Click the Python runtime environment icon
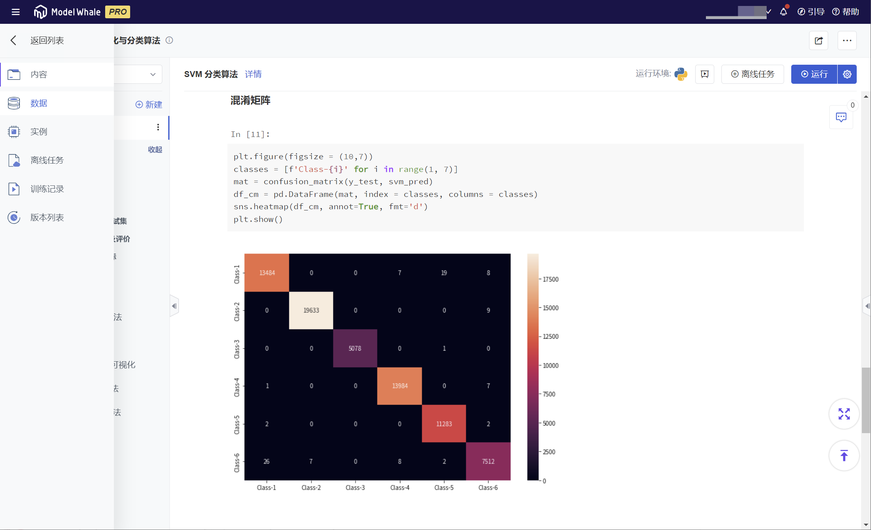Viewport: 871px width, 530px height. click(x=681, y=74)
